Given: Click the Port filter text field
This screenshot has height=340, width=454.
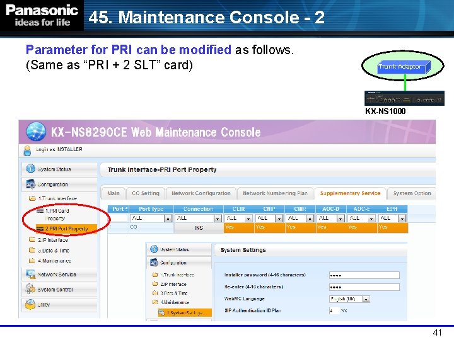Looking at the screenshot, I should (x=118, y=218).
